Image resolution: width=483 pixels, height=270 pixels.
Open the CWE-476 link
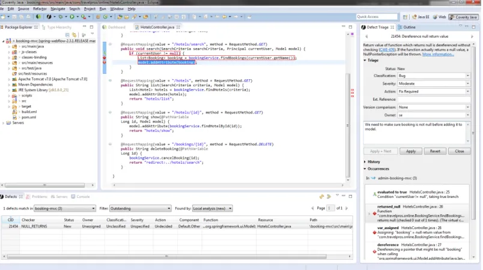(387, 50)
